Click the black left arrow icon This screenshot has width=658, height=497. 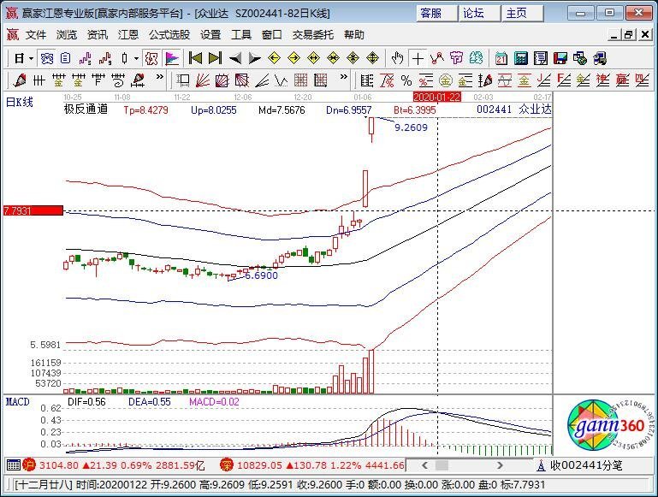pyautogui.click(x=235, y=58)
